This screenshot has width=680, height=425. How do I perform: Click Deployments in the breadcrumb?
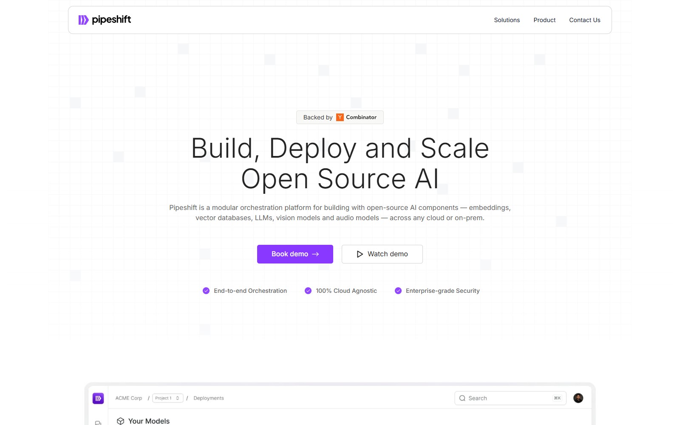click(x=209, y=398)
